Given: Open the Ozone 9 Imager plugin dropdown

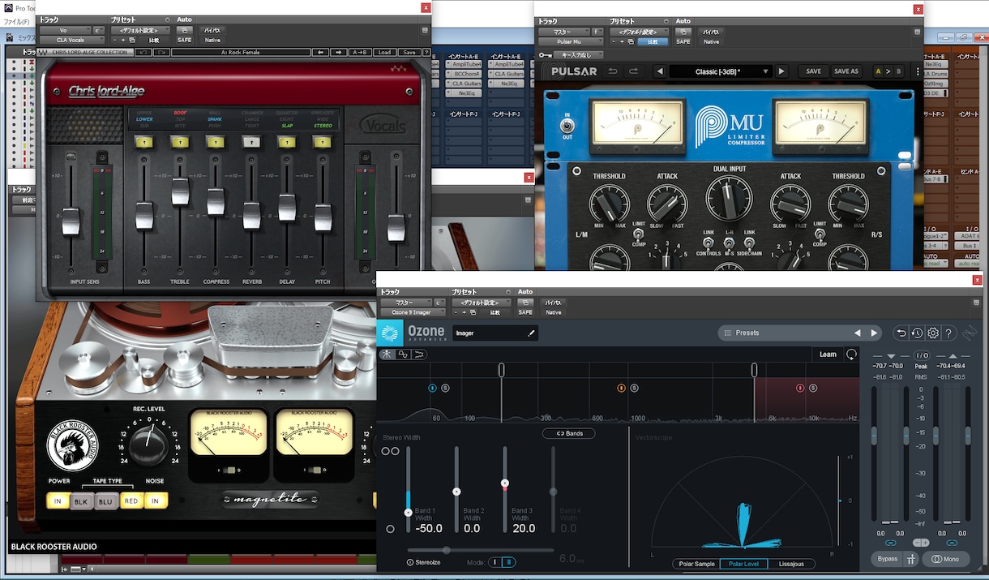Looking at the screenshot, I should click(413, 312).
